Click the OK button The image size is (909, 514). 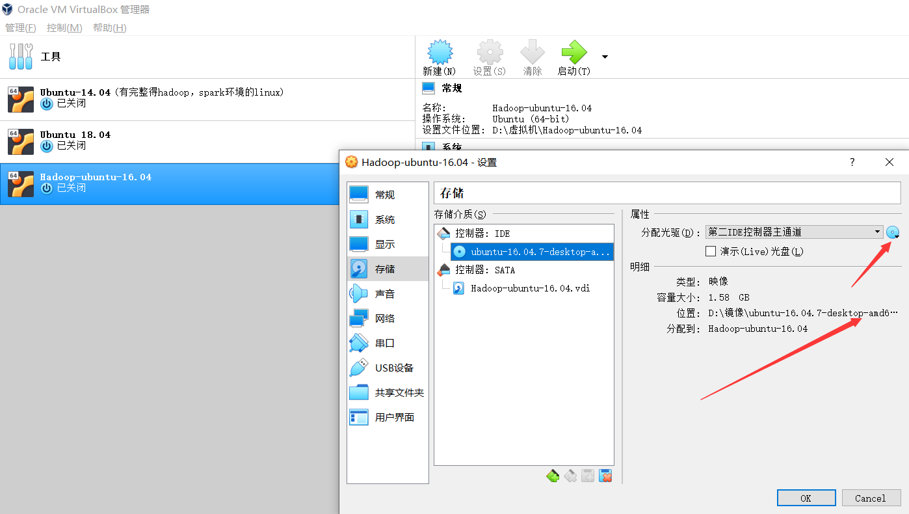coord(806,498)
